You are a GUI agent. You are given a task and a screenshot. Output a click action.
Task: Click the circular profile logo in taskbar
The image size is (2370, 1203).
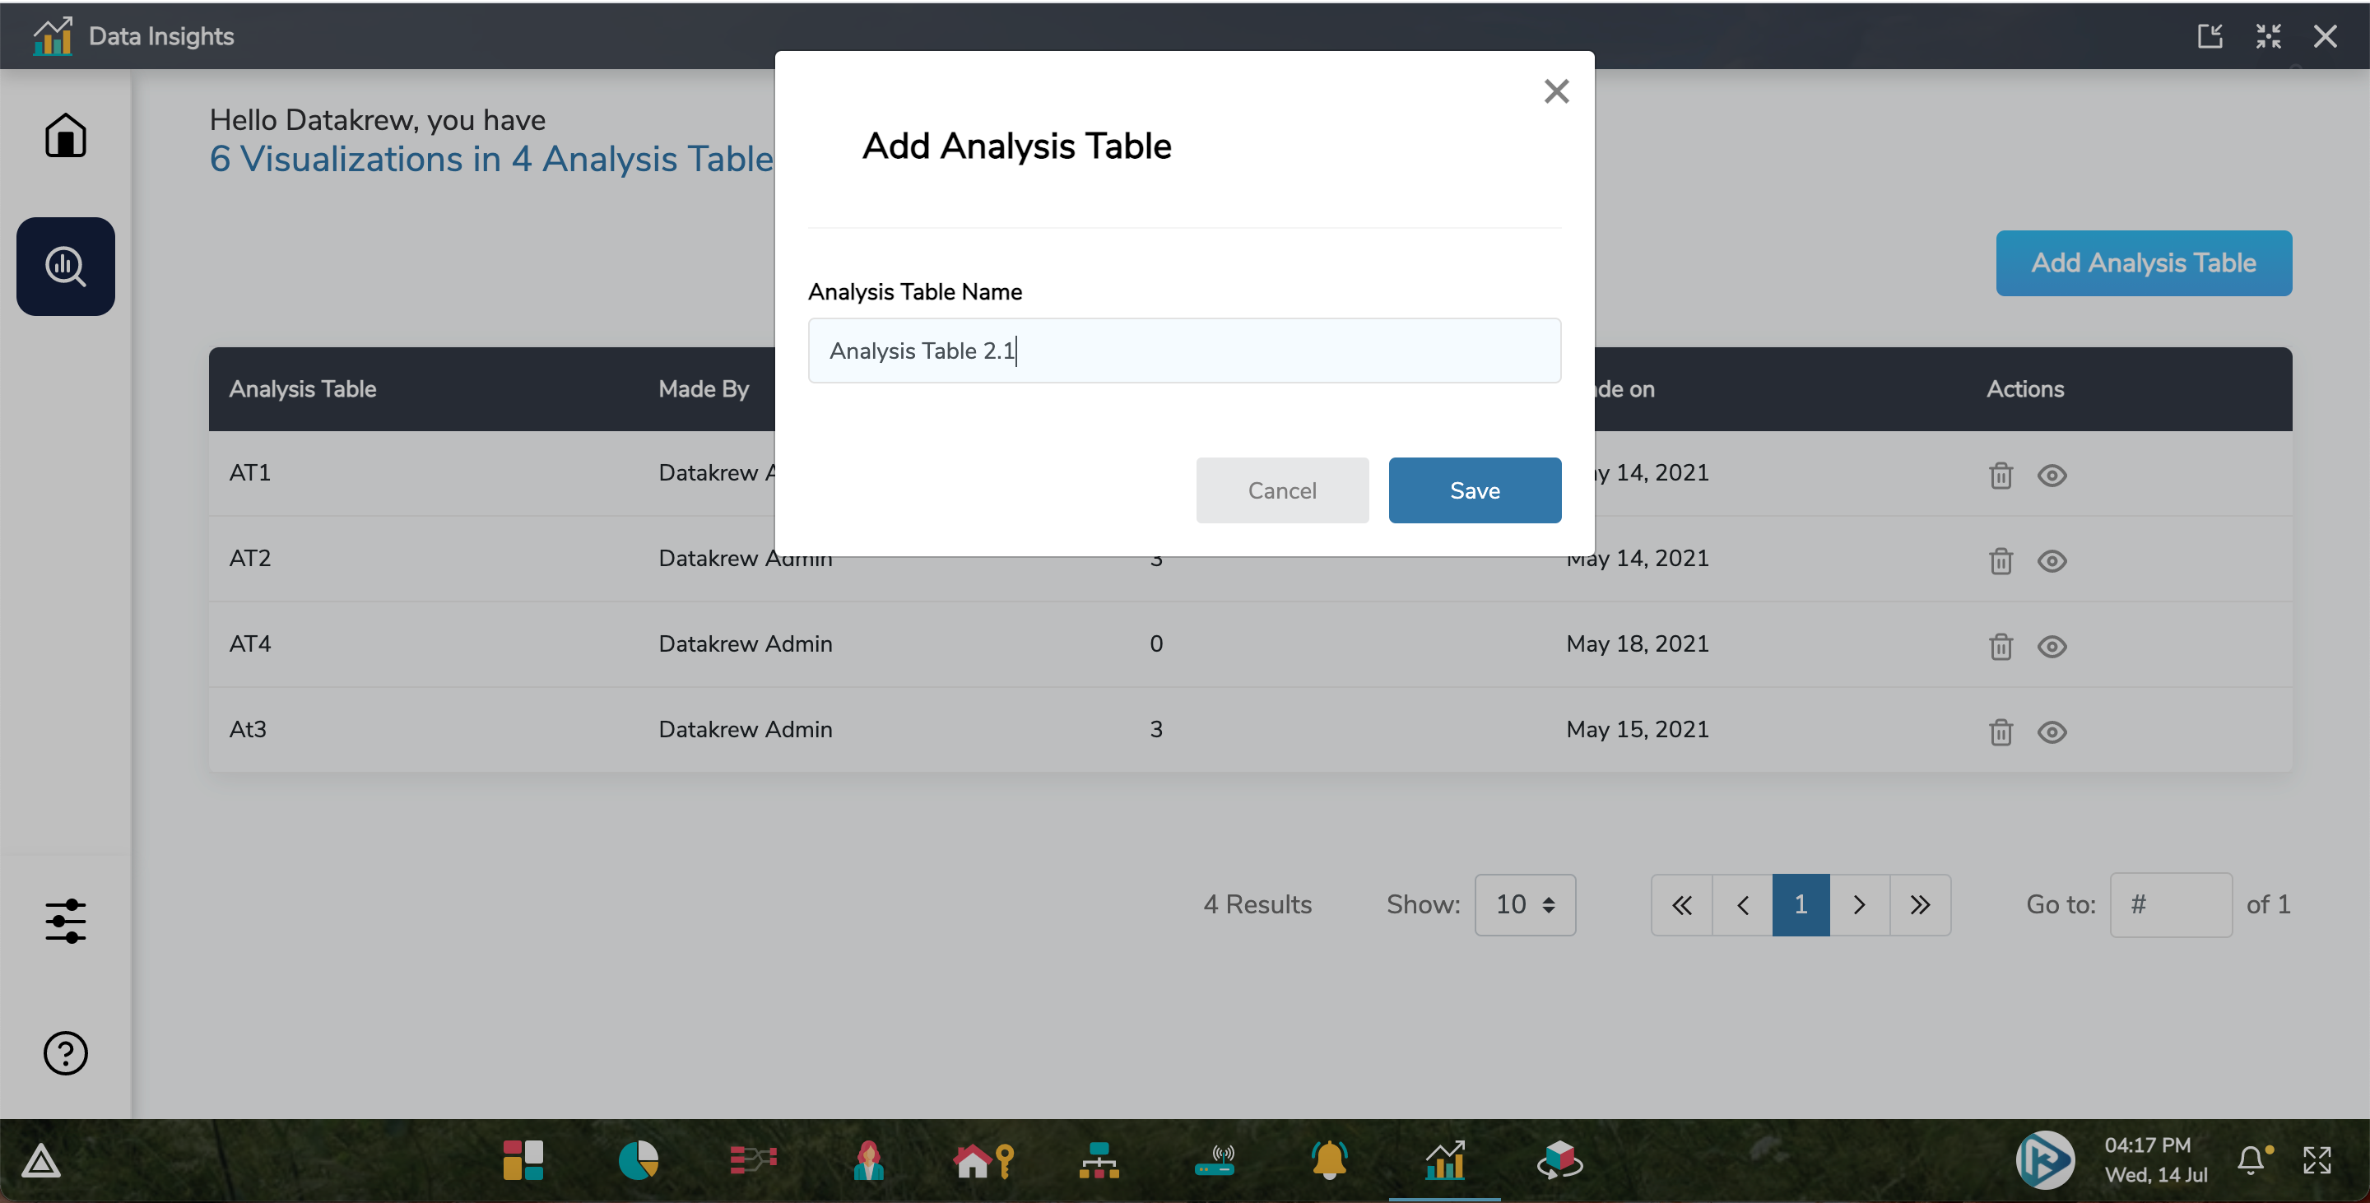click(x=2044, y=1159)
